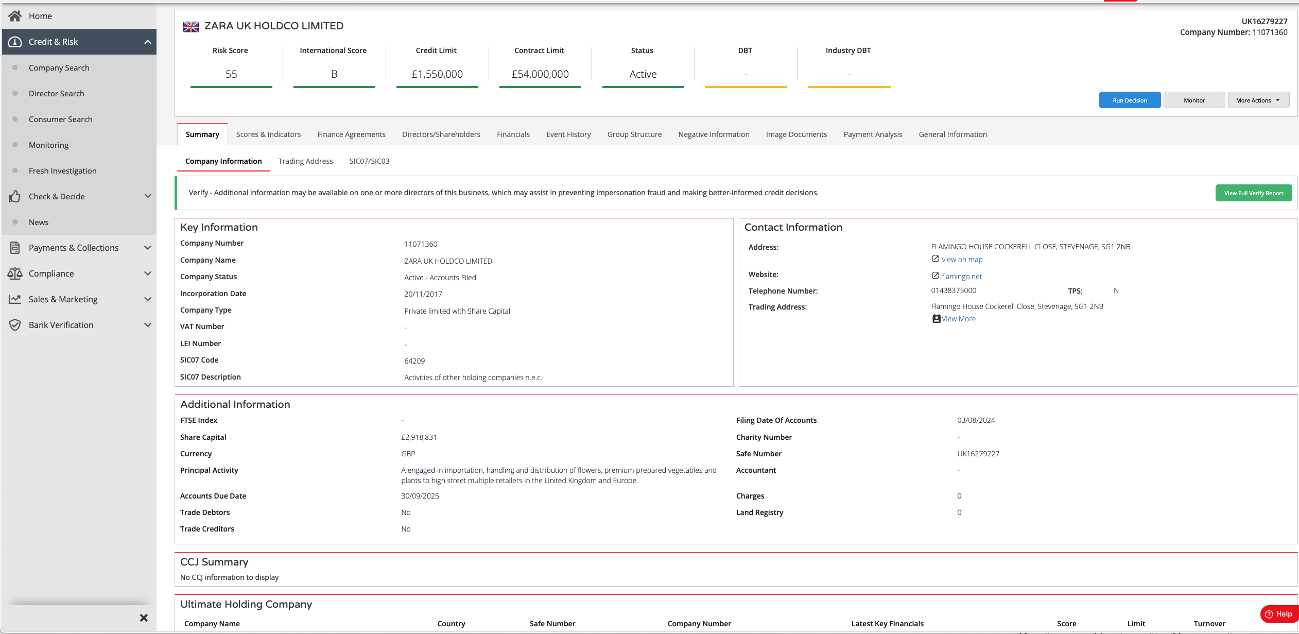Click the View More trading address link
The width and height of the screenshot is (1299, 634).
(958, 319)
